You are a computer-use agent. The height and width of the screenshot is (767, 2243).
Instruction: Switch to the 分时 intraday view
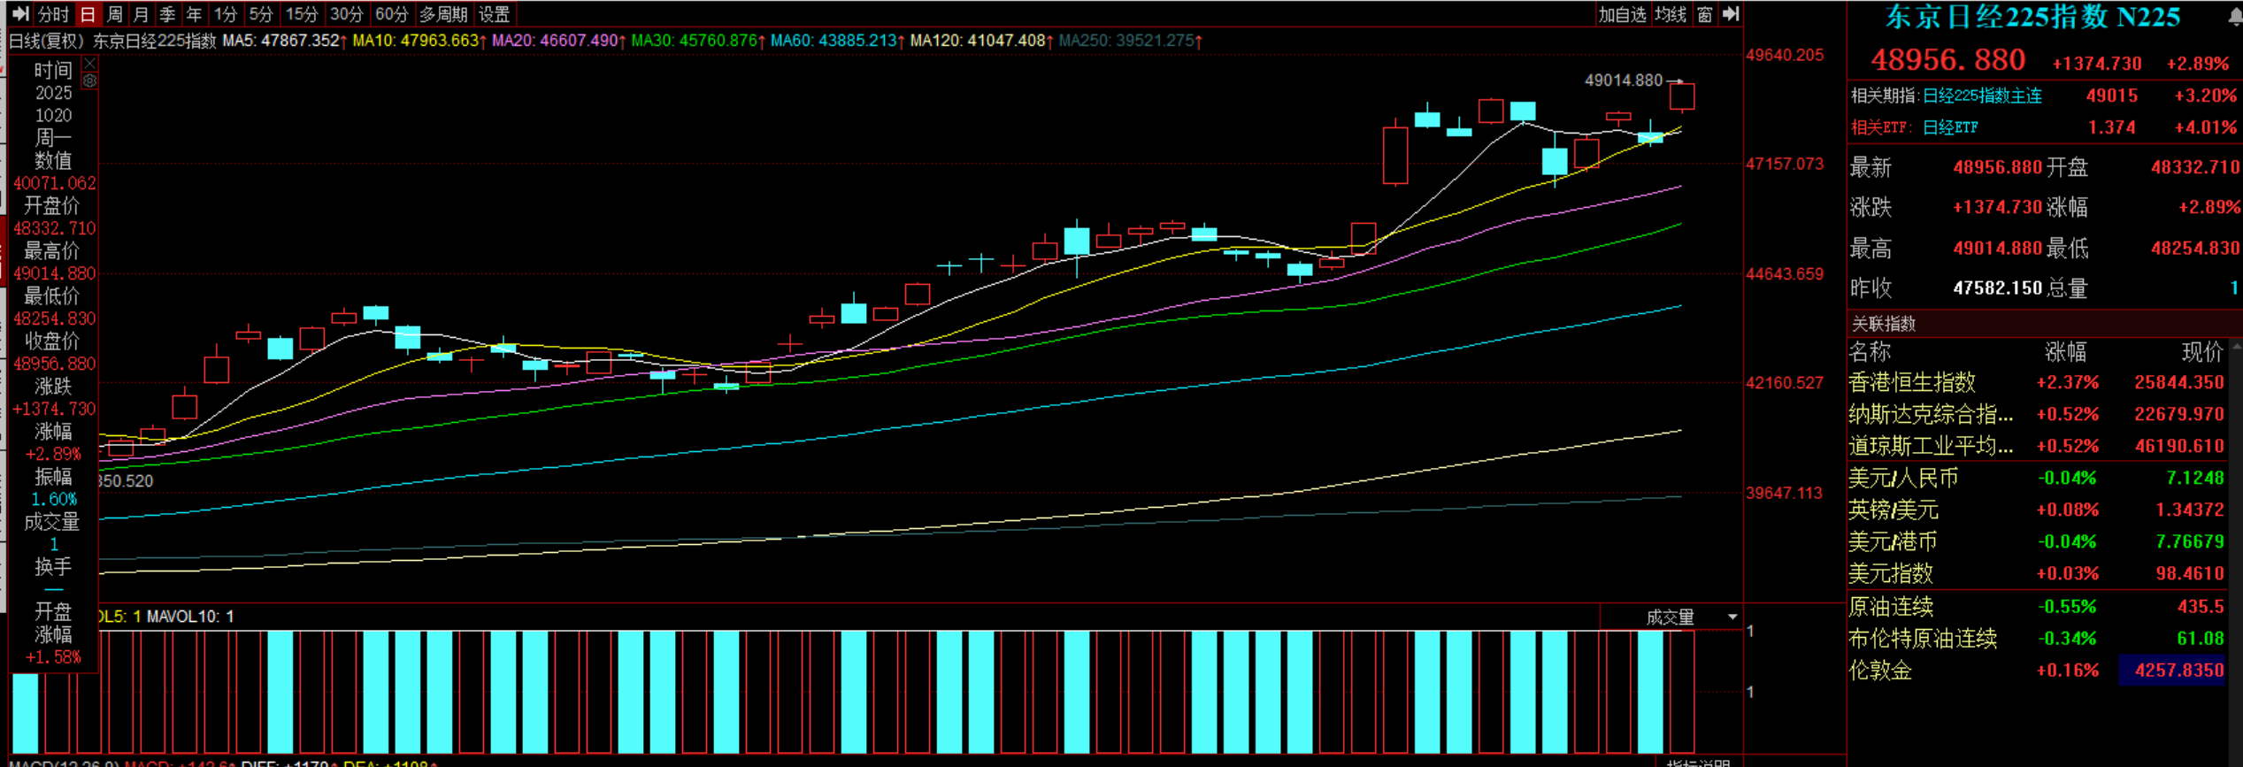point(53,14)
